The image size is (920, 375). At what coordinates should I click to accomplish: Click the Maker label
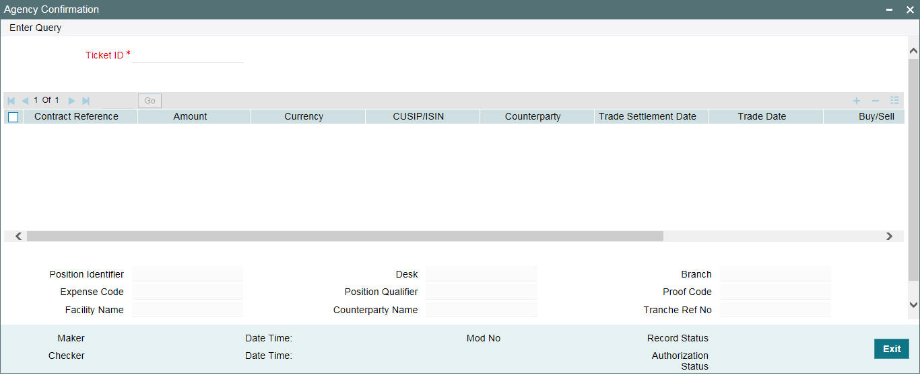click(x=71, y=338)
